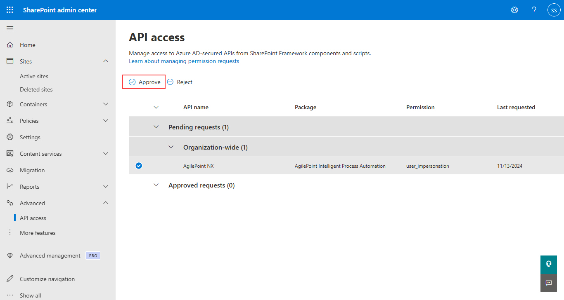The image size is (564, 300).
Task: Collapse the navigation hamburger menu
Action: click(x=10, y=28)
